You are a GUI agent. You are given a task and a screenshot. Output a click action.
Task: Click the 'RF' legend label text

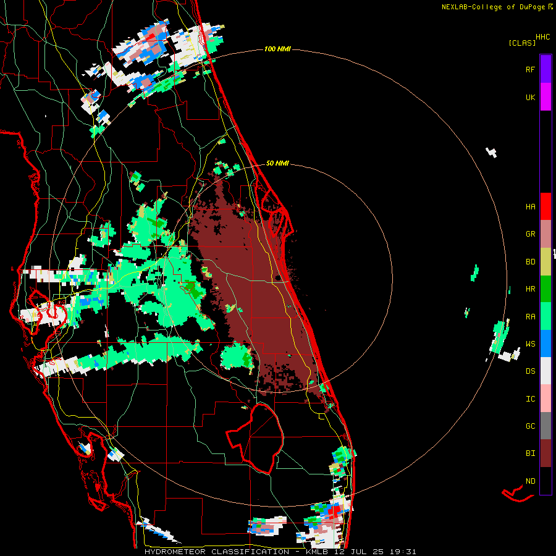click(530, 69)
